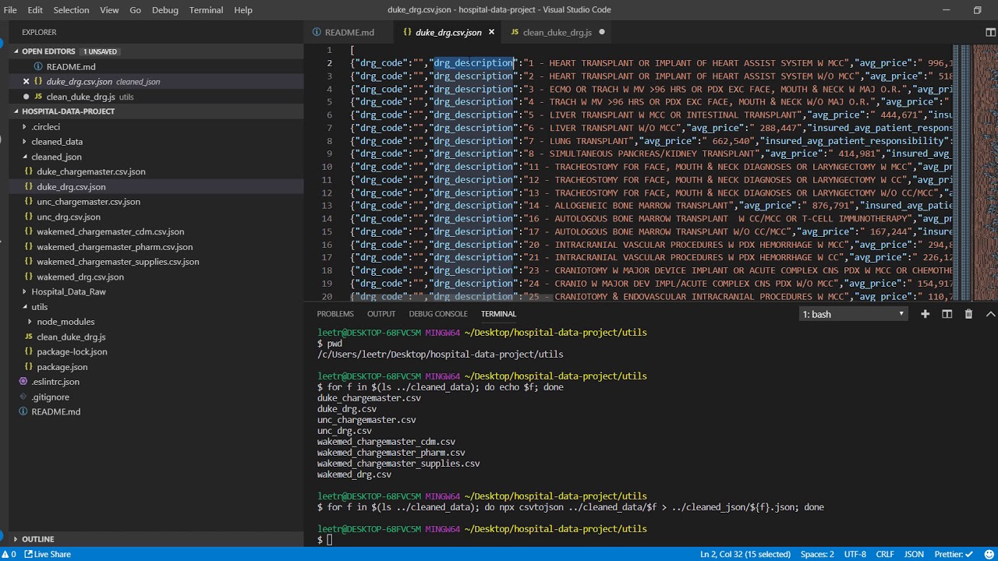The image size is (998, 561).
Task: Change indentation via Spaces: 2
Action: click(817, 554)
